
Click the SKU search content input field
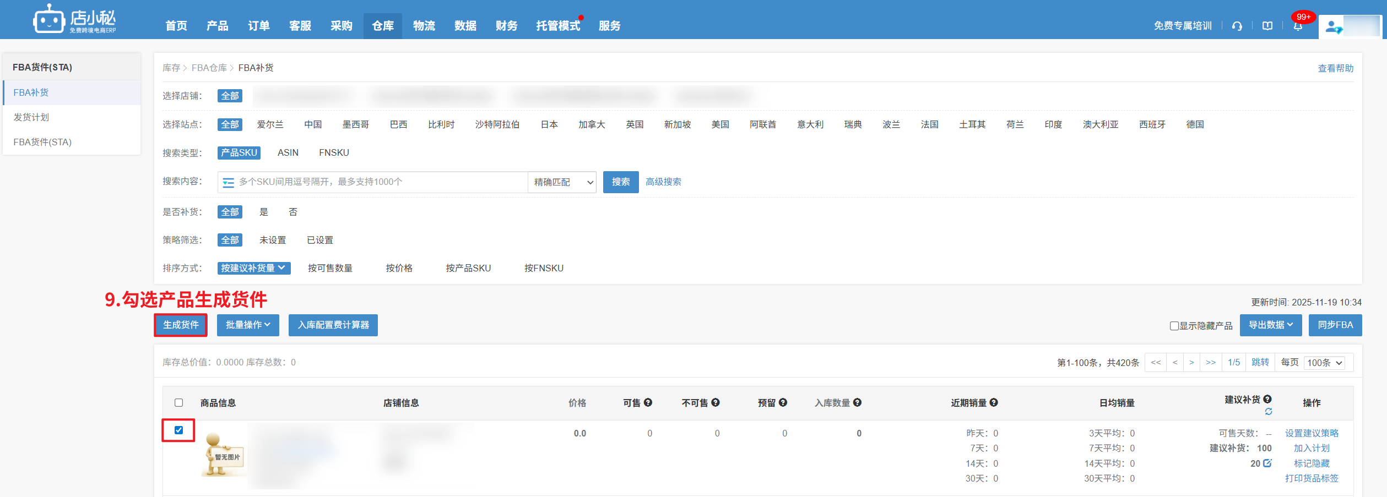click(380, 182)
